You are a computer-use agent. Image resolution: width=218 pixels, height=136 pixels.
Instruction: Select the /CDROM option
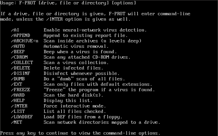coord(19,57)
